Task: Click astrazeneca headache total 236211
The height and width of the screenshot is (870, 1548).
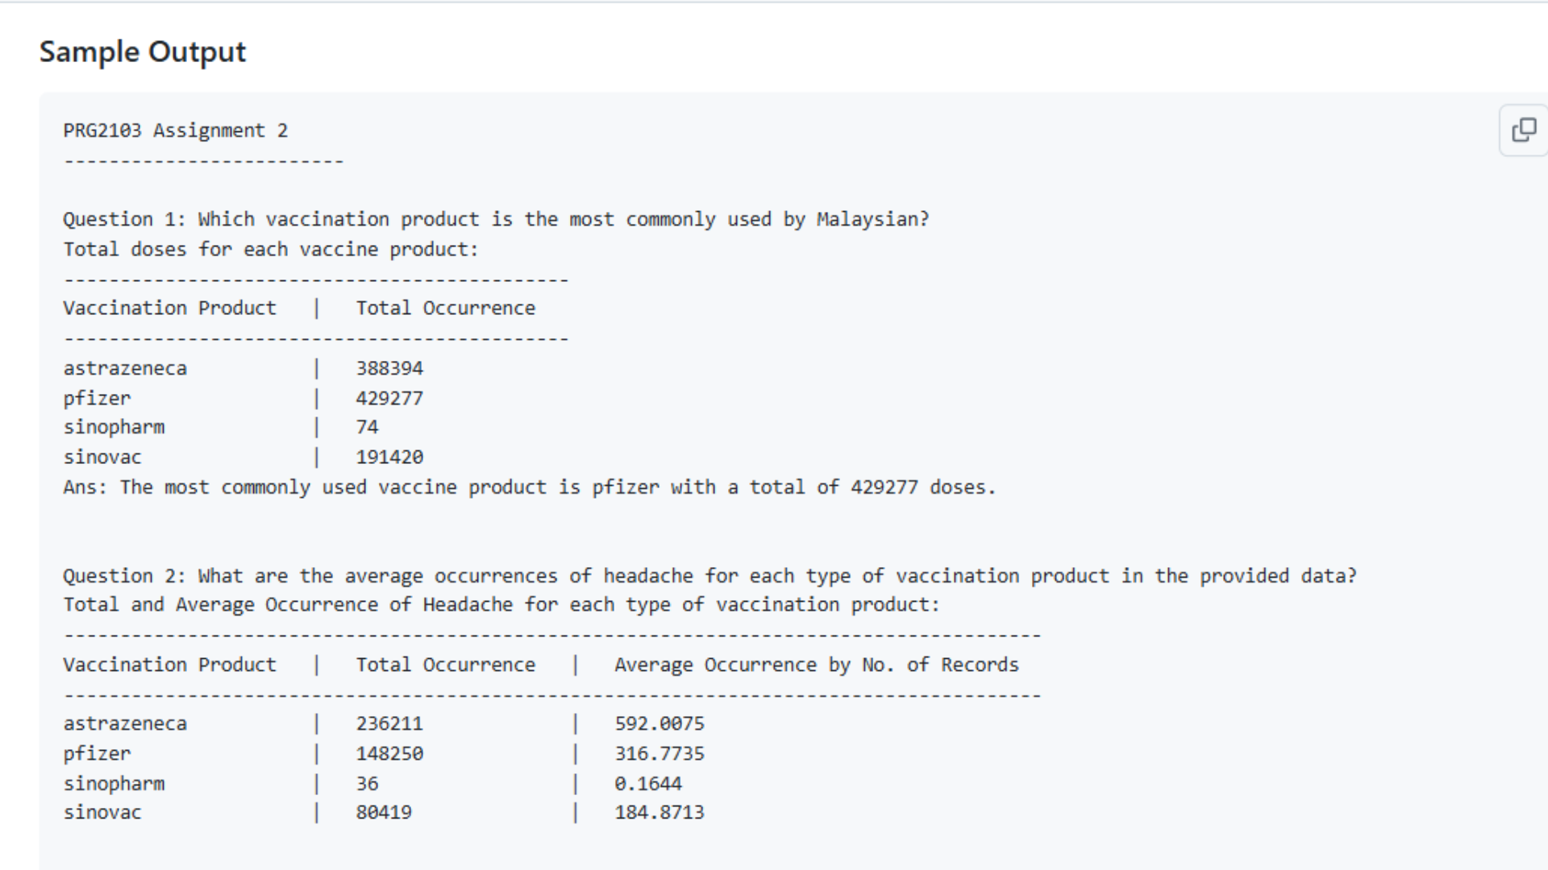Action: pyautogui.click(x=389, y=723)
